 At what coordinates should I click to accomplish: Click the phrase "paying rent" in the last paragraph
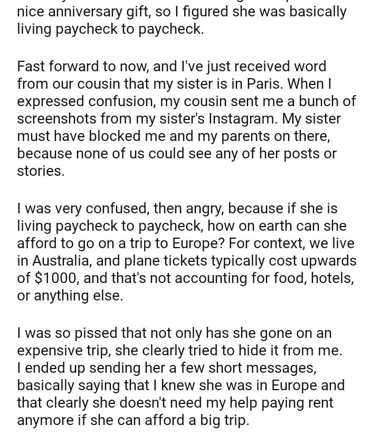(302, 403)
